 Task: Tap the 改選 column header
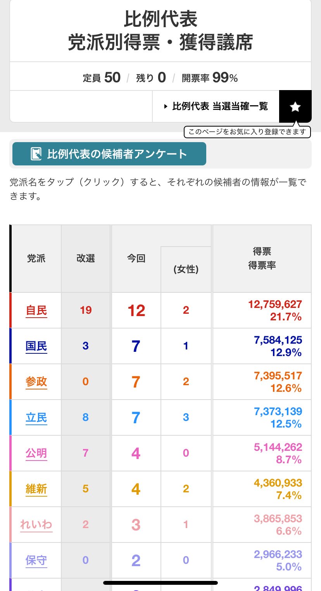[86, 259]
